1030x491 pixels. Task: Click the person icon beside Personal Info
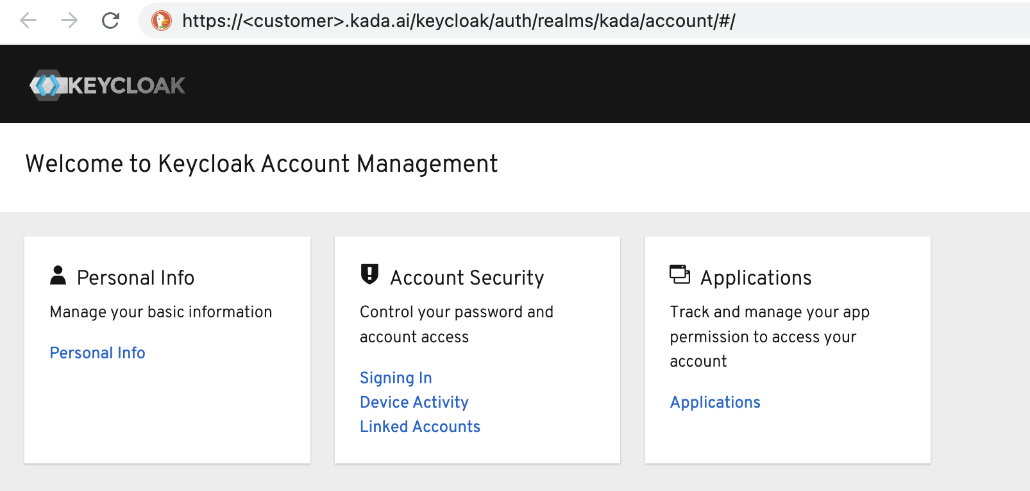tap(58, 276)
